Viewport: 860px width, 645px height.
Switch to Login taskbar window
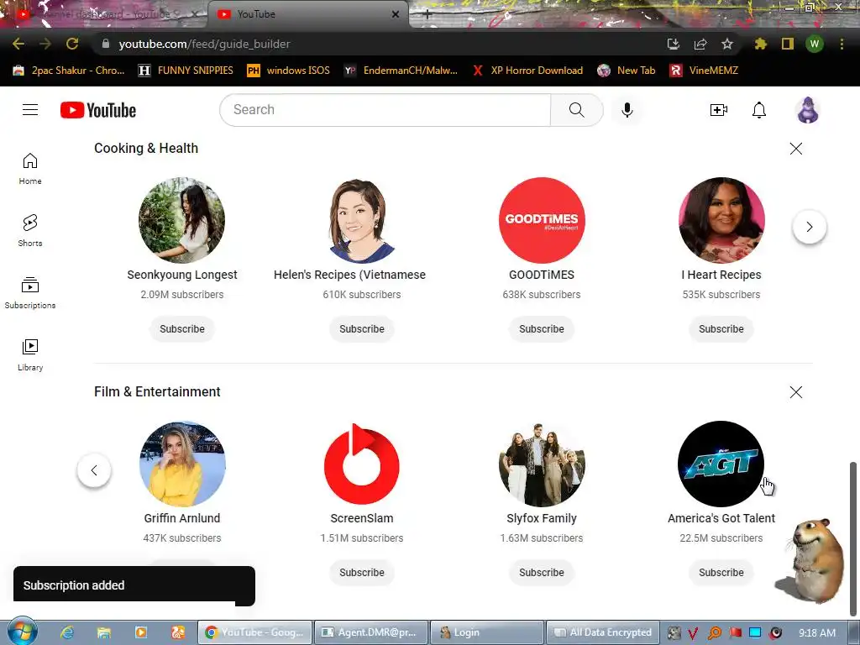point(487,632)
